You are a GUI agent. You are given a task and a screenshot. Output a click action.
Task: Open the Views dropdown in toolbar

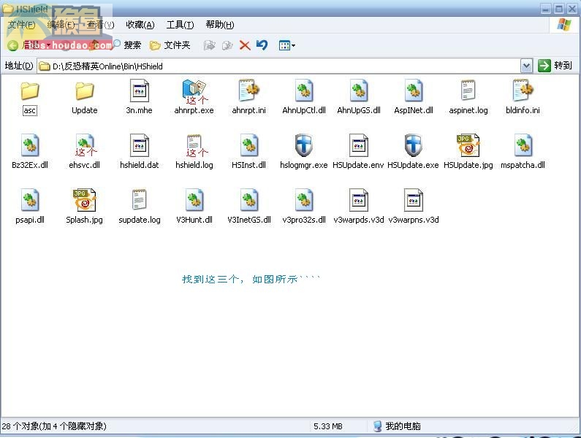286,45
